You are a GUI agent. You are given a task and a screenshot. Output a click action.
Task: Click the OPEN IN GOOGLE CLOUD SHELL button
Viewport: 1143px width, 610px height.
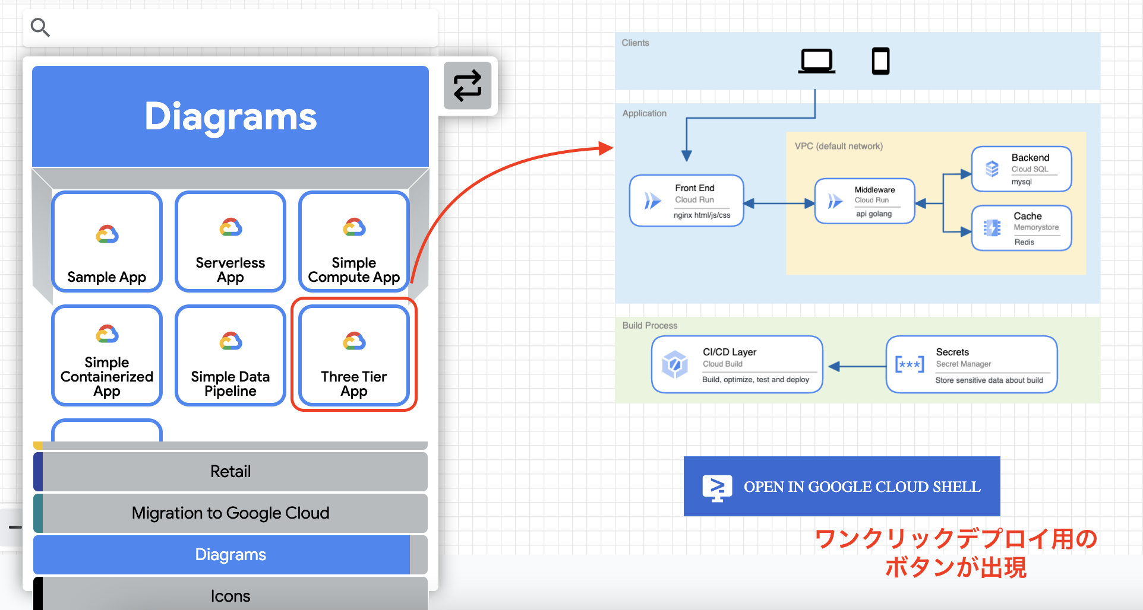(x=842, y=486)
